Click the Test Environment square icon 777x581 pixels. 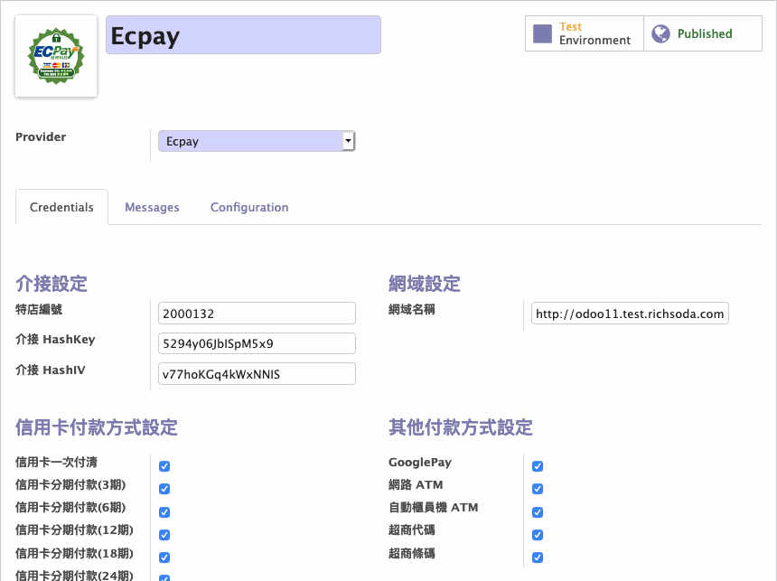coord(542,33)
